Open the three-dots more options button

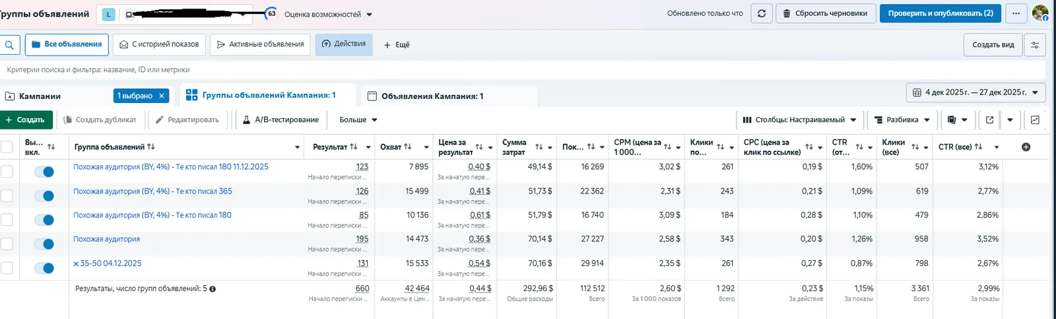tap(1016, 13)
